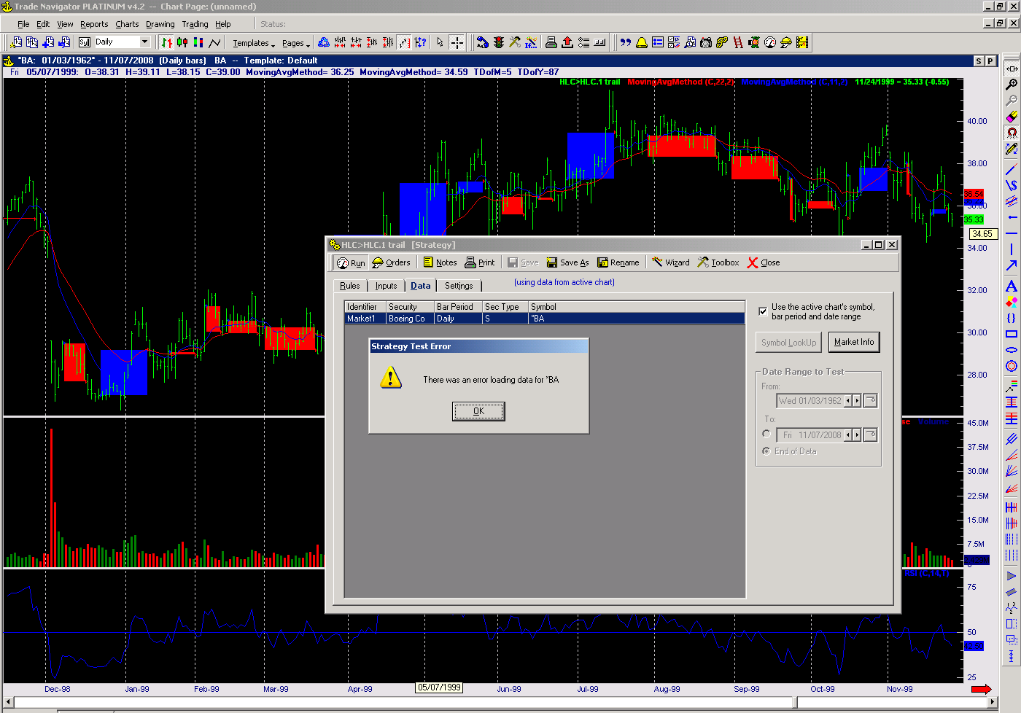Open the Daily bar period dropdown
The height and width of the screenshot is (713, 1021).
pos(144,42)
